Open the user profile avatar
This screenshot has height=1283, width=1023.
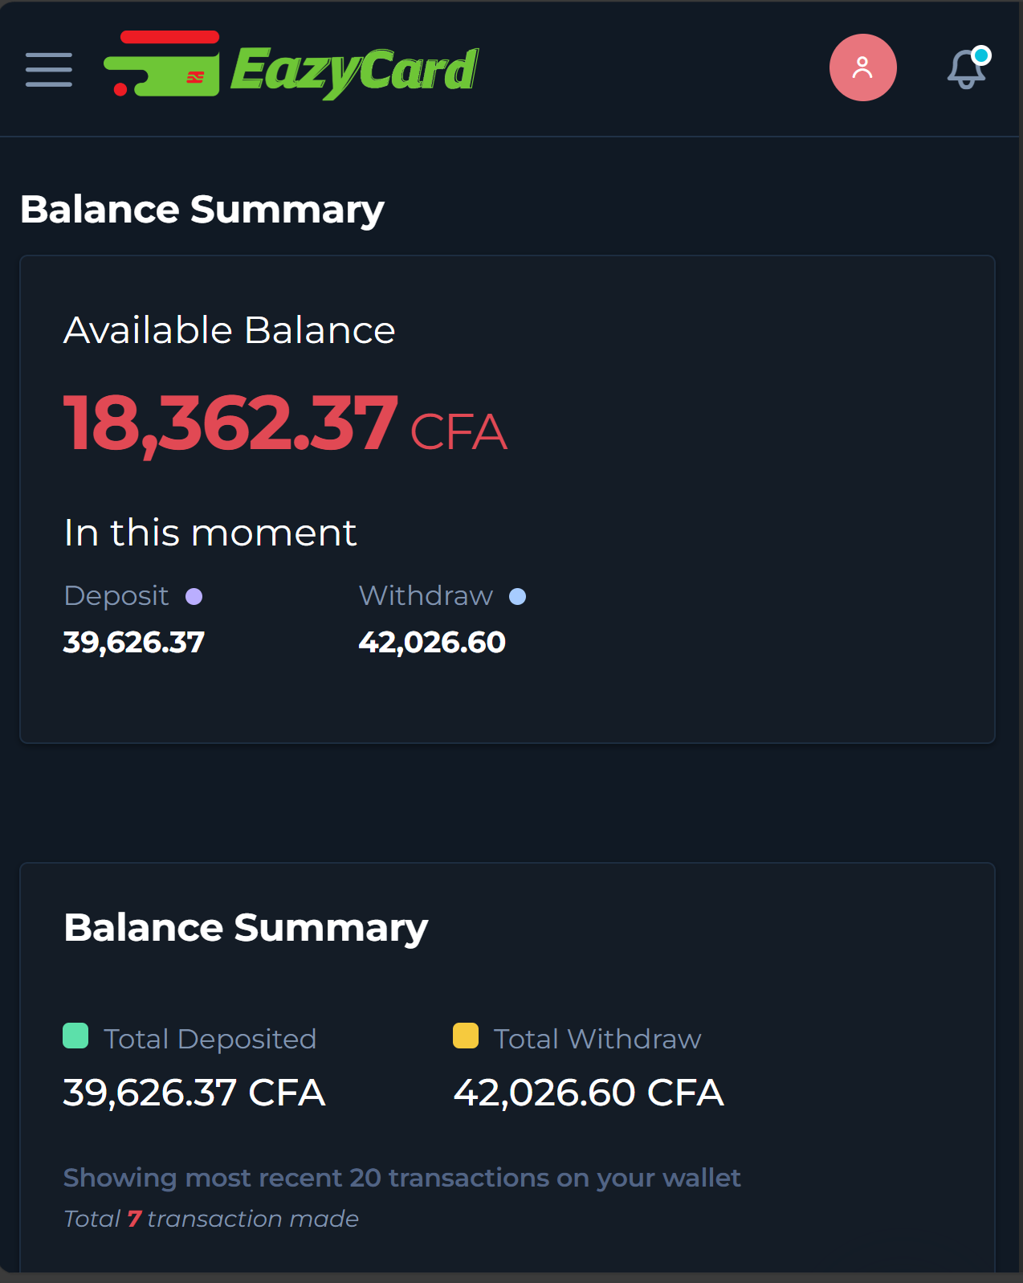point(862,67)
